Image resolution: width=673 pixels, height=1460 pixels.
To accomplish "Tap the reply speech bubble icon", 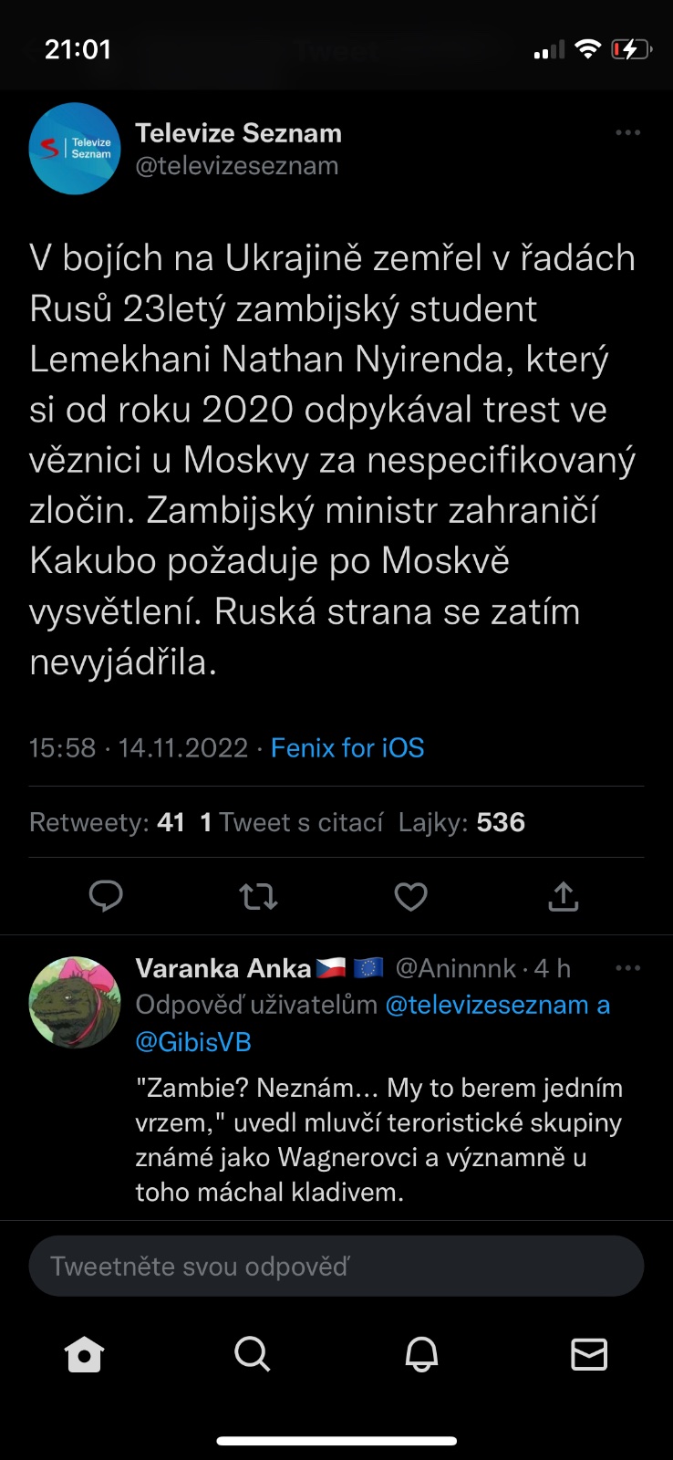I will [x=106, y=897].
